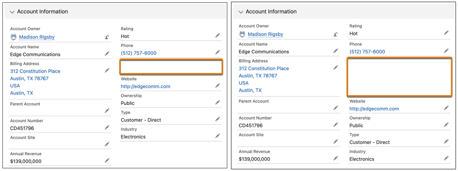This screenshot has height=171, width=458.
Task: Edit Account Site pencil in right panel
Action: click(336, 141)
